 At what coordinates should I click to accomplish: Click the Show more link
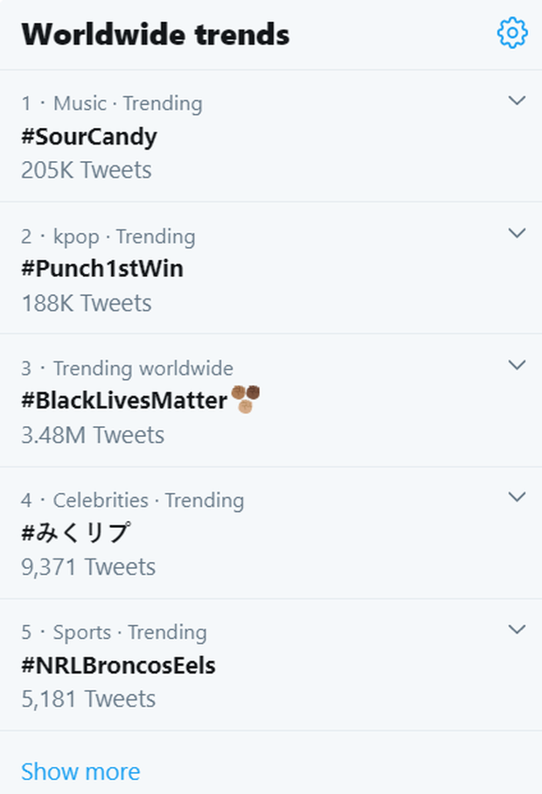point(80,771)
